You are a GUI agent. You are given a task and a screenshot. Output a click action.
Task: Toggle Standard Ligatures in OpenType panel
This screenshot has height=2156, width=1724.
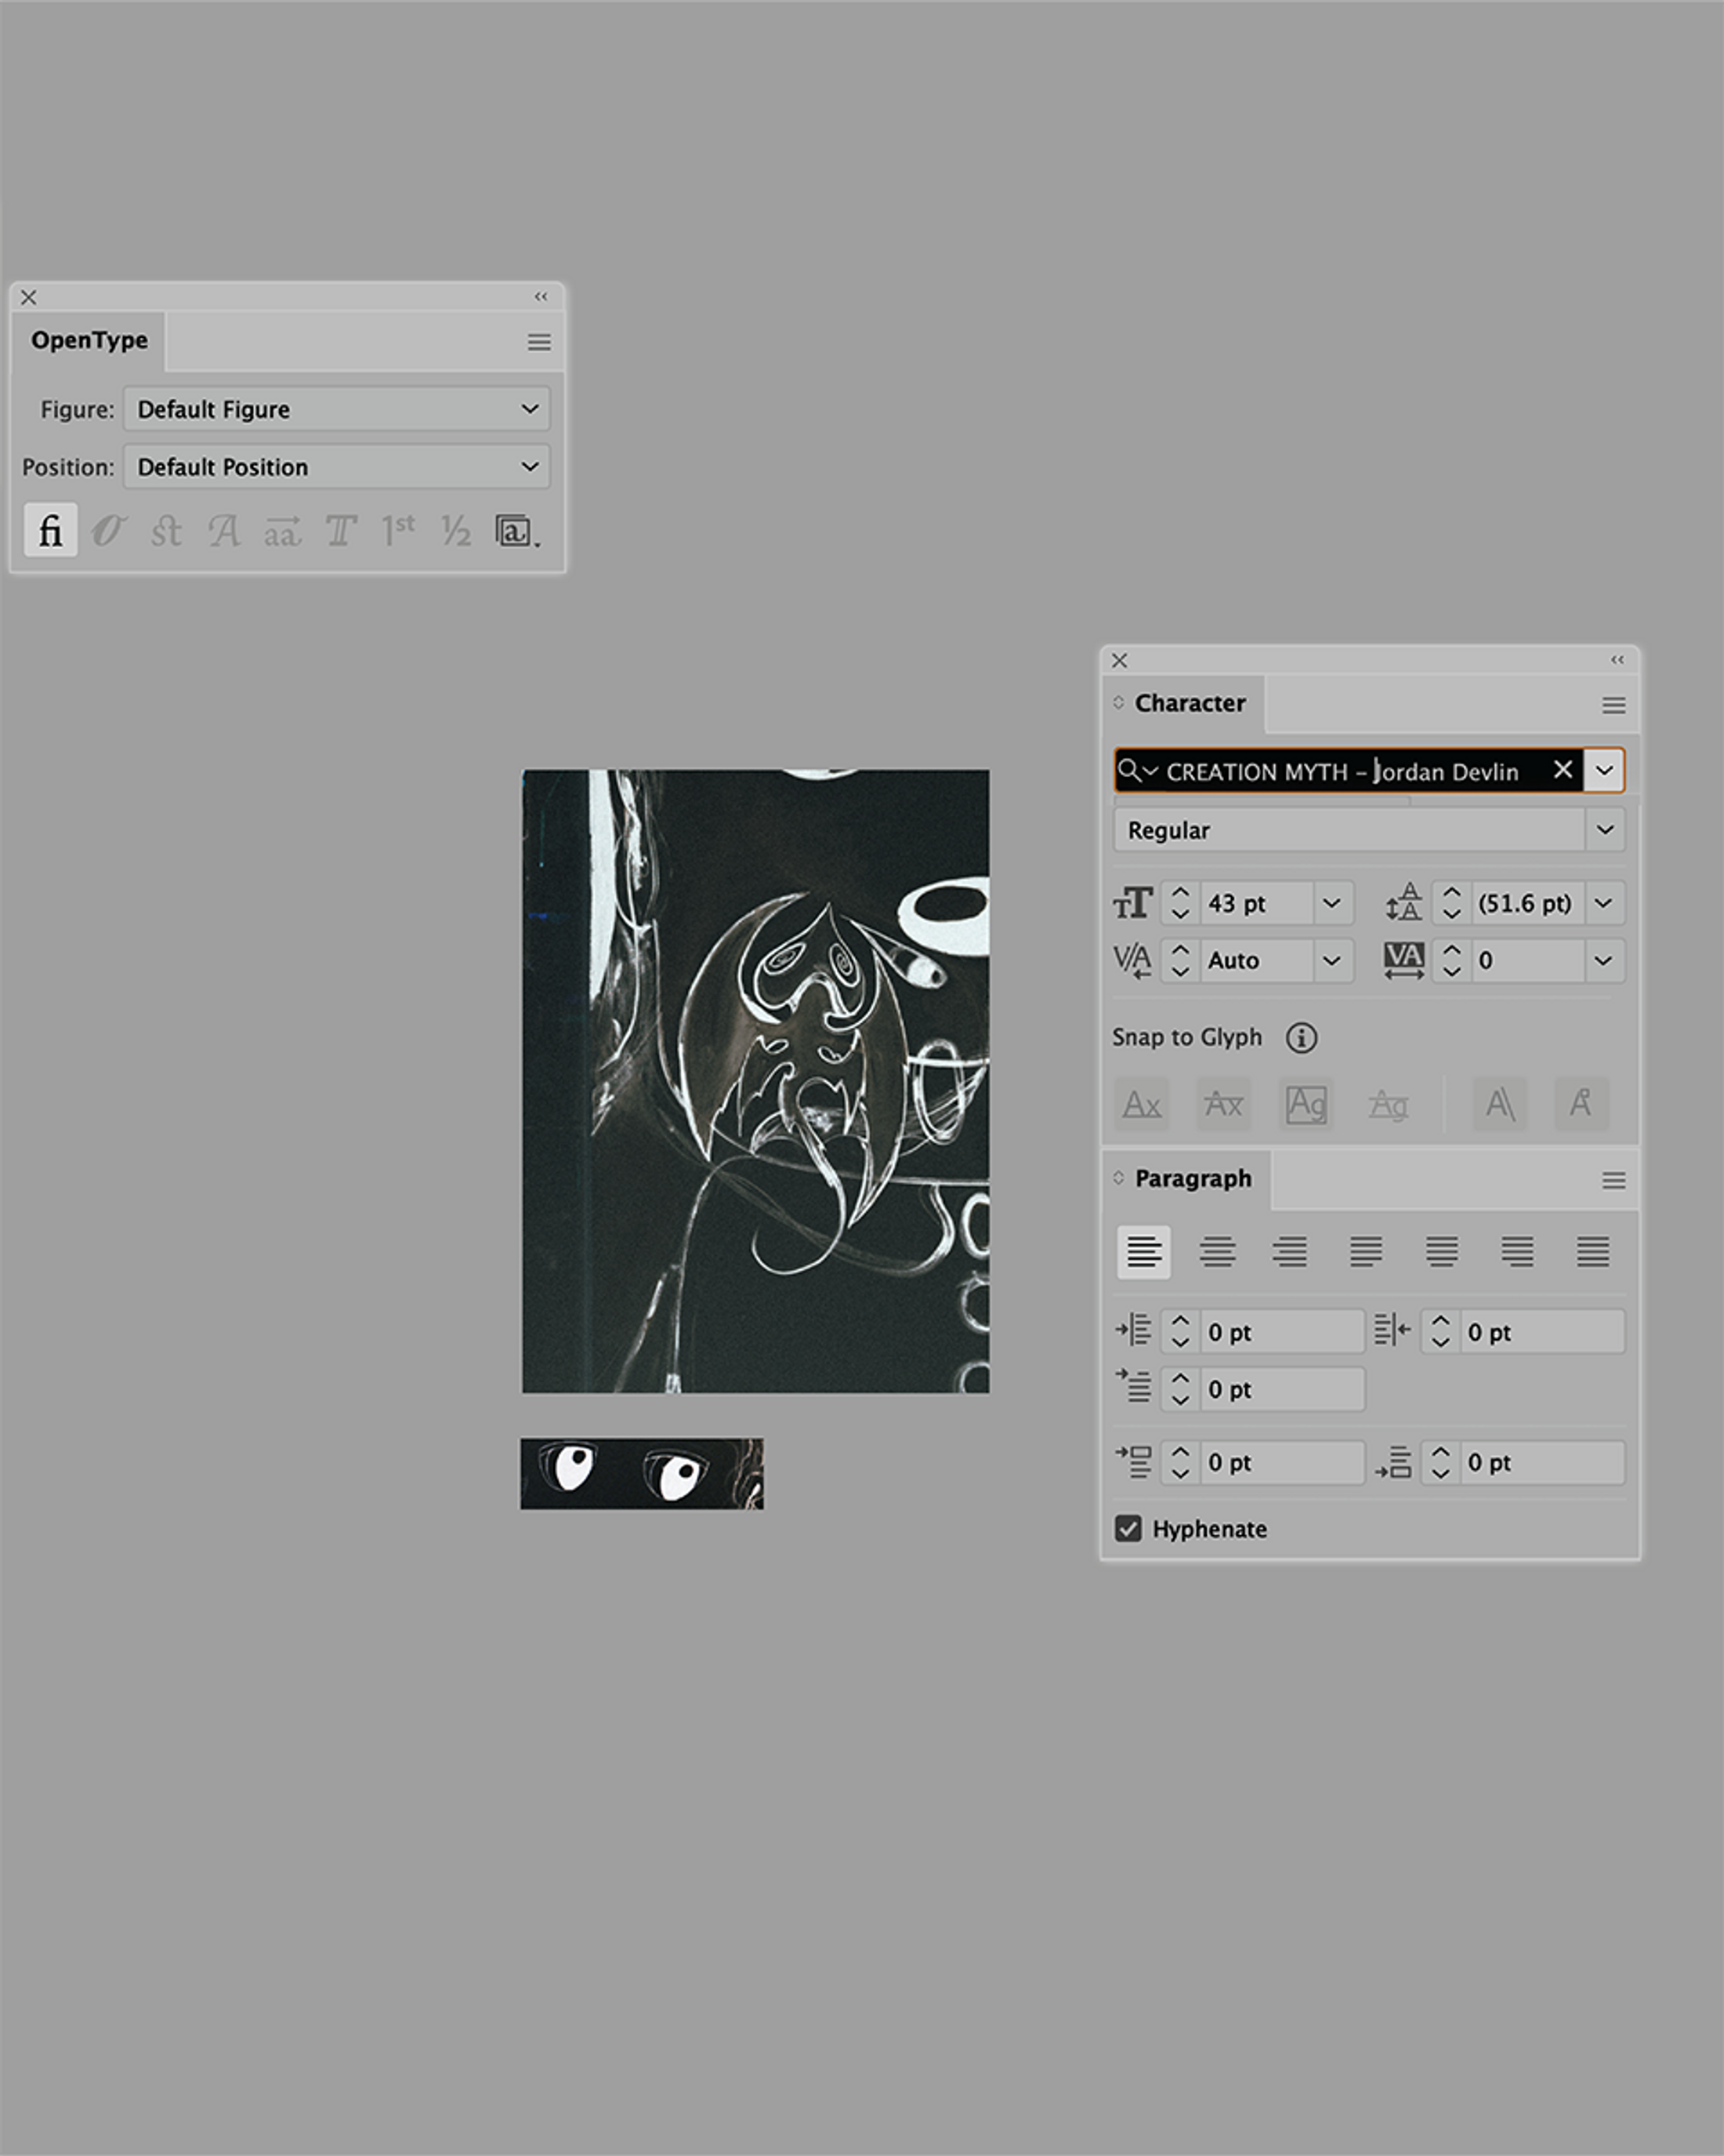coord(50,530)
